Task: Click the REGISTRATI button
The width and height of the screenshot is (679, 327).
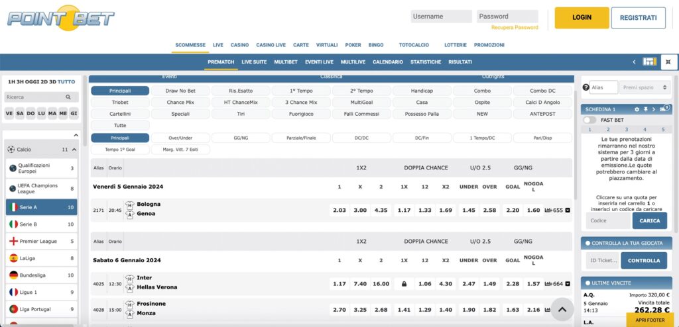Action: tap(639, 18)
